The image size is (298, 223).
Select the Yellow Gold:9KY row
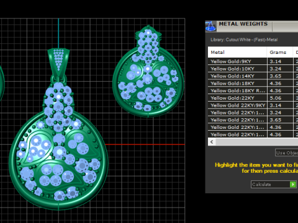pyautogui.click(x=253, y=61)
